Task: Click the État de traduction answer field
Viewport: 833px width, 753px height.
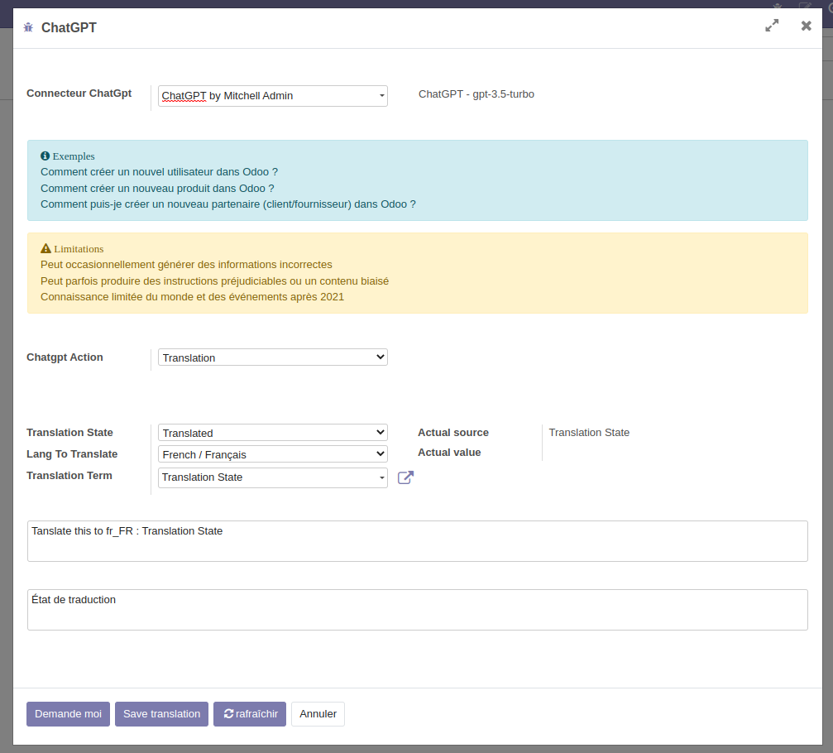Action: (x=418, y=610)
